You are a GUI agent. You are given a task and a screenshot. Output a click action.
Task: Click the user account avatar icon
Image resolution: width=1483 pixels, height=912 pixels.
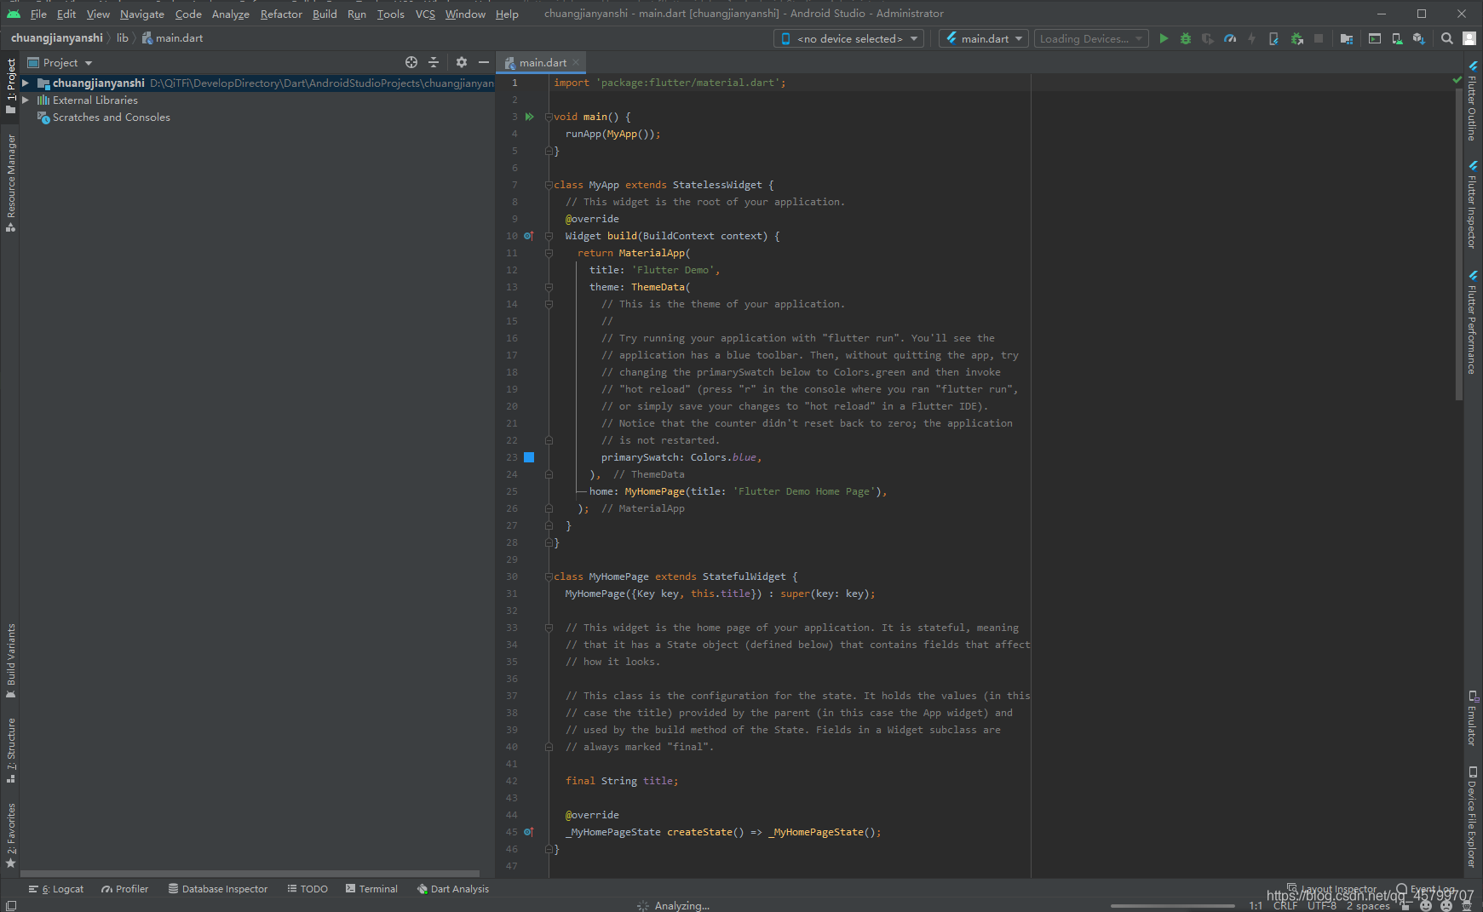click(x=1469, y=38)
